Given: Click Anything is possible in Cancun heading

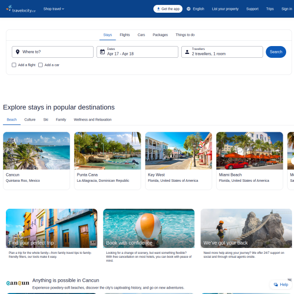Looking at the screenshot, I should [x=66, y=280].
